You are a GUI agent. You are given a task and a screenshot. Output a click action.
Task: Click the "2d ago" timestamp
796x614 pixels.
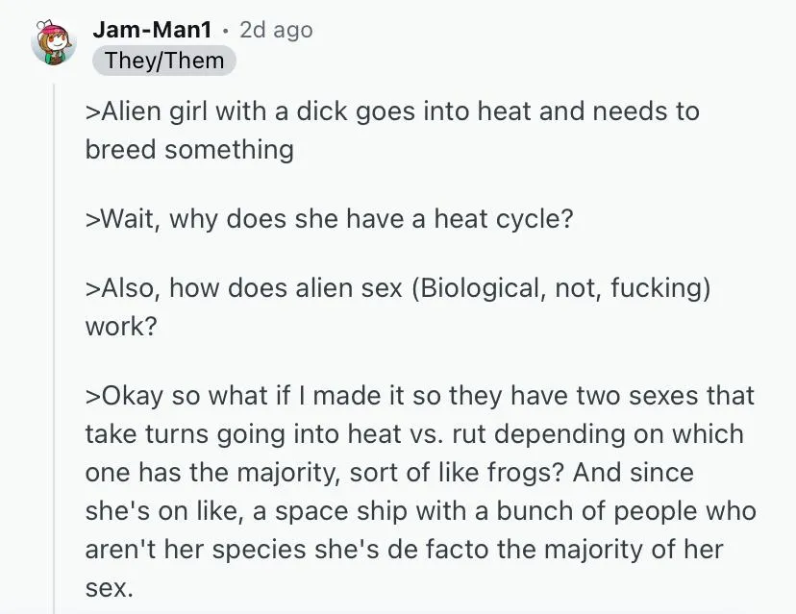coord(276,30)
